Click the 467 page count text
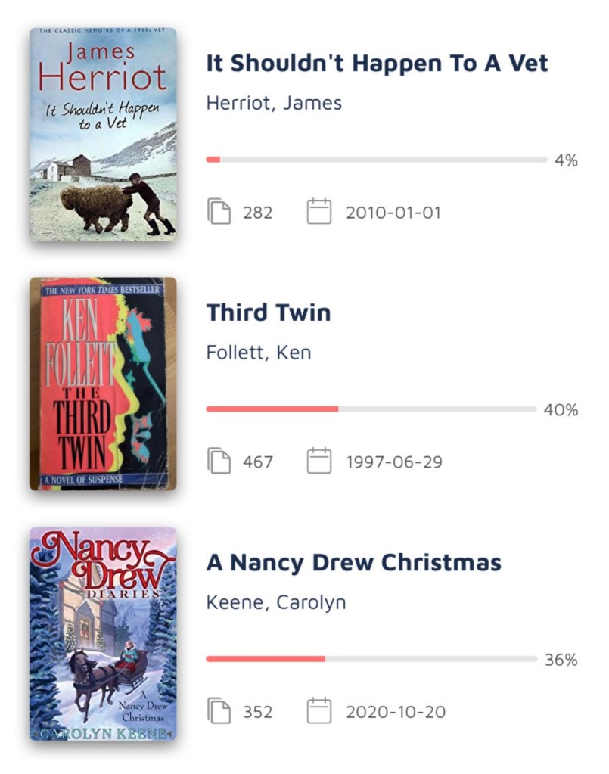Viewport: 609px width, 774px height. click(x=258, y=462)
